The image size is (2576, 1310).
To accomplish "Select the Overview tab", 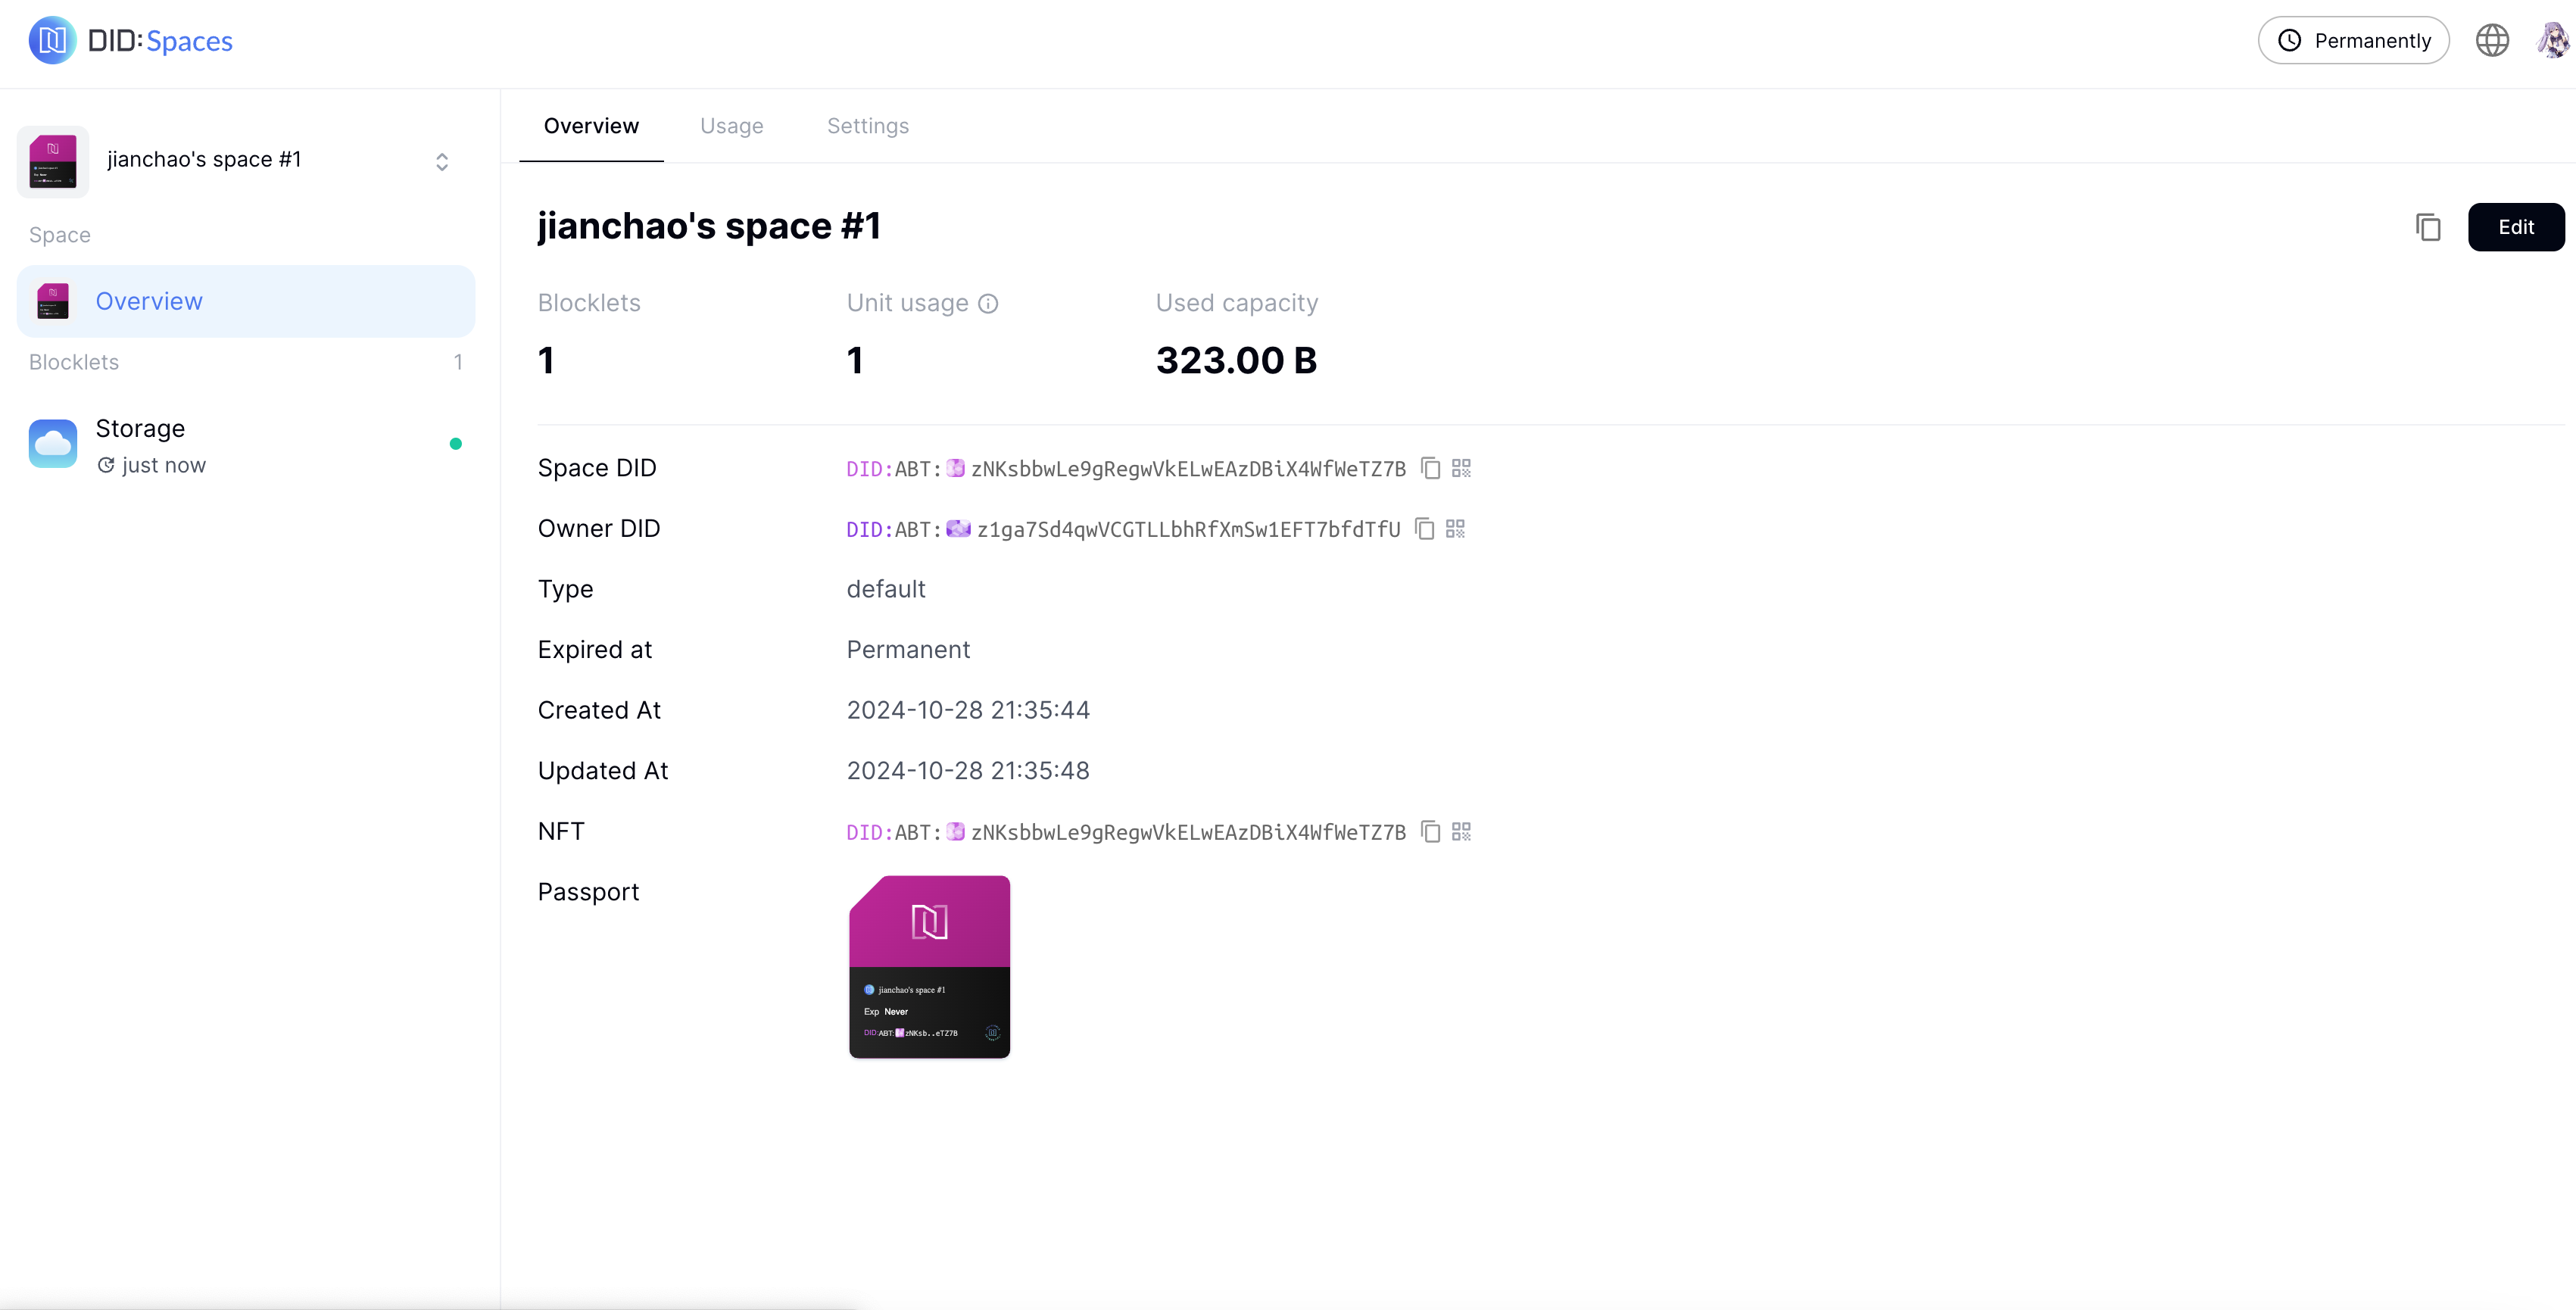I will [591, 126].
